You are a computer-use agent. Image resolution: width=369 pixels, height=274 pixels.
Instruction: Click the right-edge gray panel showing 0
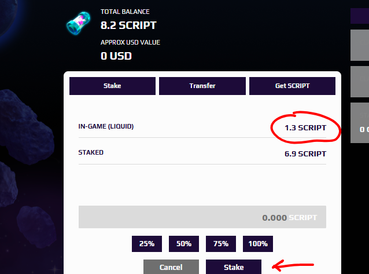[x=360, y=123]
